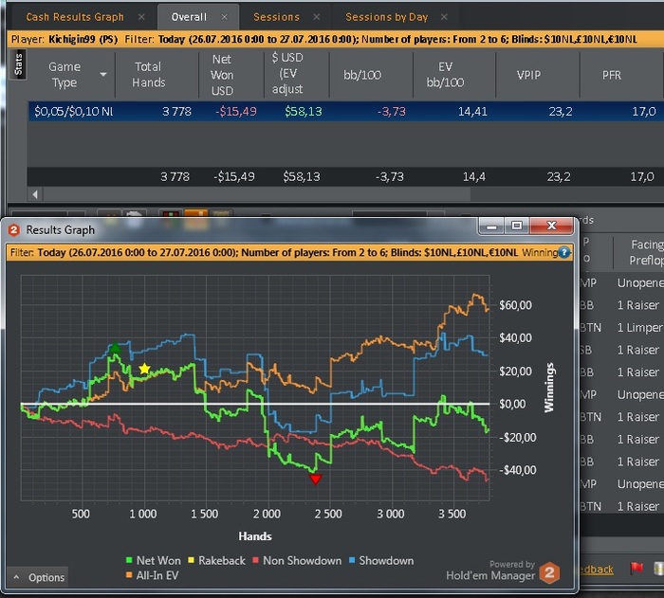The image size is (664, 598).
Task: Select the $0,05/$0,10 NL game row
Action: coord(346,111)
